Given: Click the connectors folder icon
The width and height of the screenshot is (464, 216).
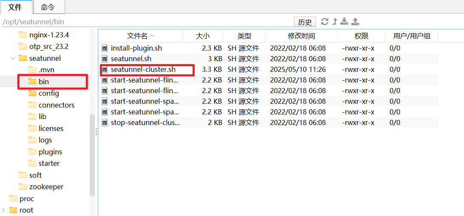Looking at the screenshot, I should coord(32,105).
